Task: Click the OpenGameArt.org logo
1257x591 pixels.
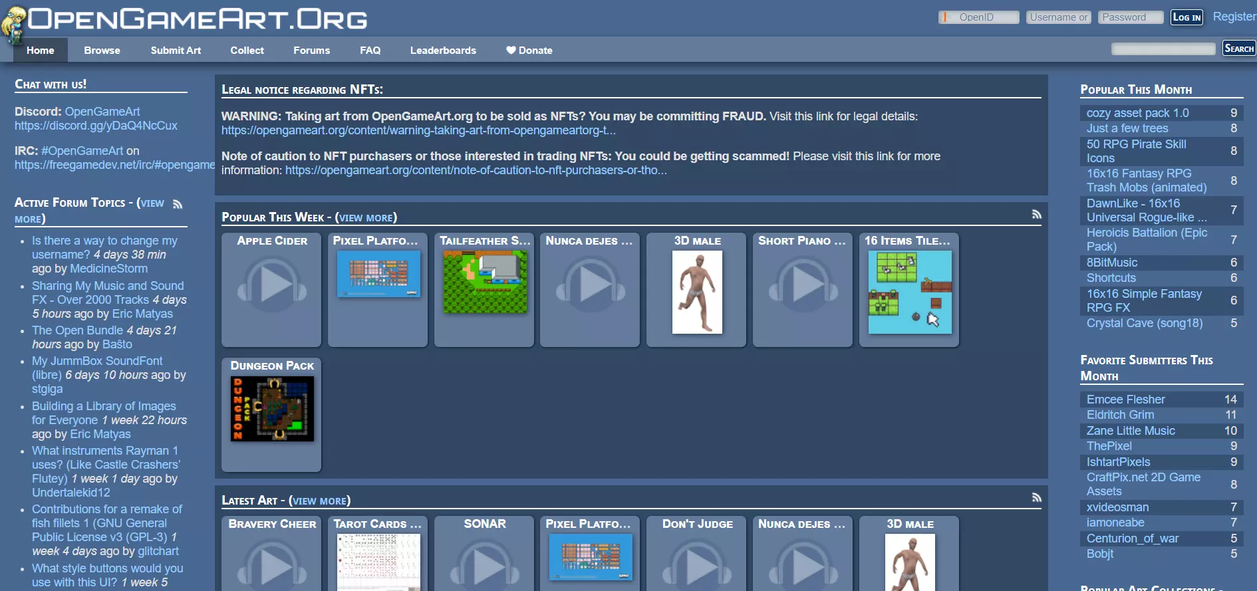Action: coord(185,20)
